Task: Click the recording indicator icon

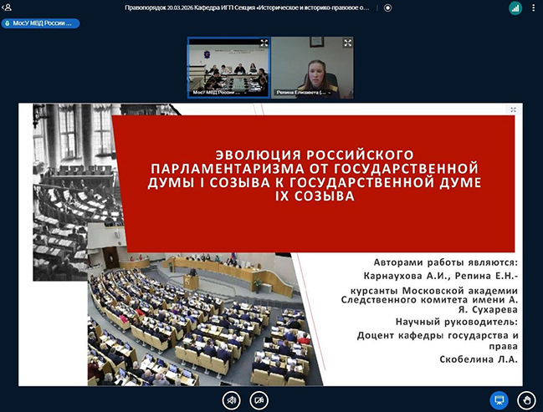Action: [x=387, y=7]
